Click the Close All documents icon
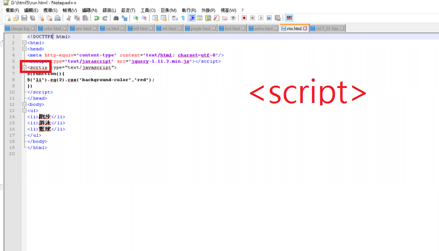This screenshot has height=251, width=439. (x=49, y=18)
